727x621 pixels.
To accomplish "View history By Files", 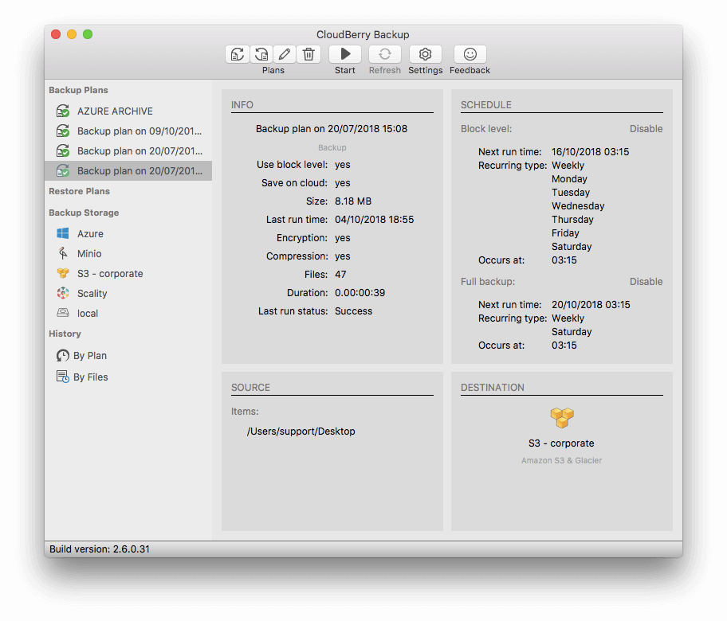I will coord(90,377).
